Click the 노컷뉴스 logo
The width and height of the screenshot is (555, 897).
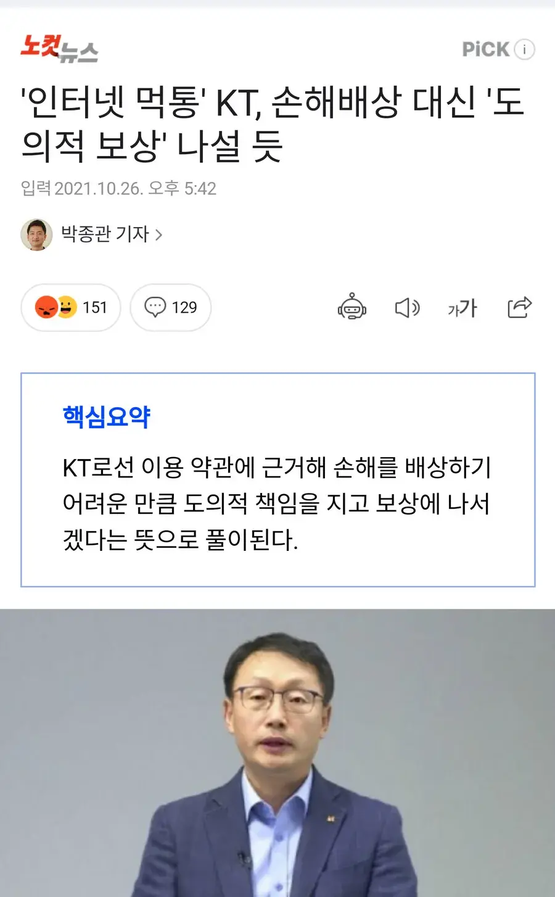59,48
